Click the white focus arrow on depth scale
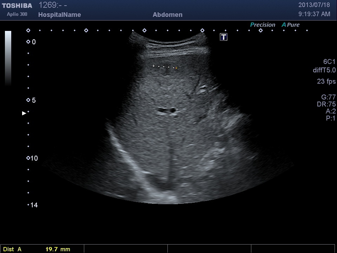The image size is (337, 253). pos(24,113)
